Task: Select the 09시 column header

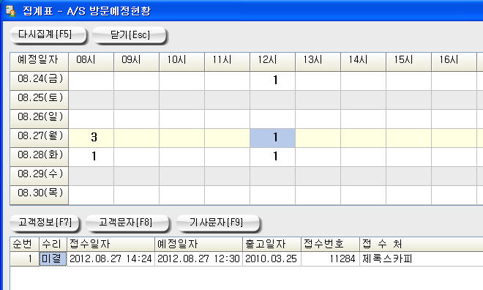Action: tap(136, 62)
